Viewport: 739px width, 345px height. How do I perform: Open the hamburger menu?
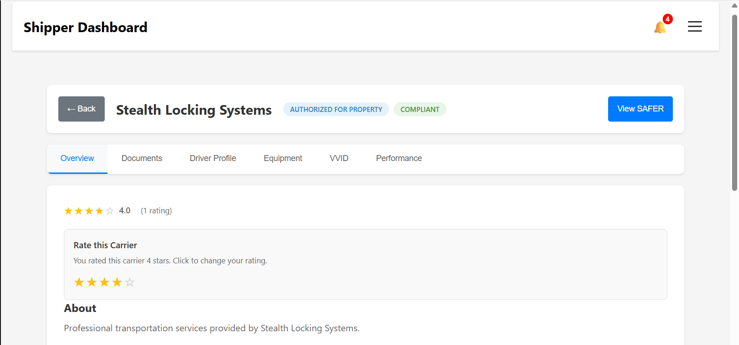[x=694, y=27]
